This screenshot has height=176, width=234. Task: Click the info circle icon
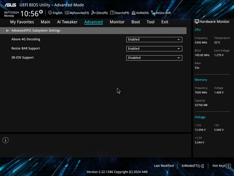point(6,140)
